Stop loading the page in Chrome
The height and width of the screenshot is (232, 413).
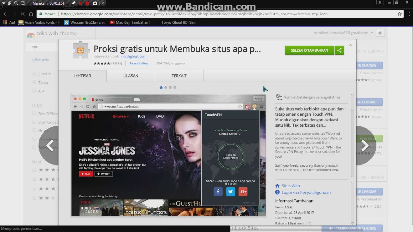23,14
